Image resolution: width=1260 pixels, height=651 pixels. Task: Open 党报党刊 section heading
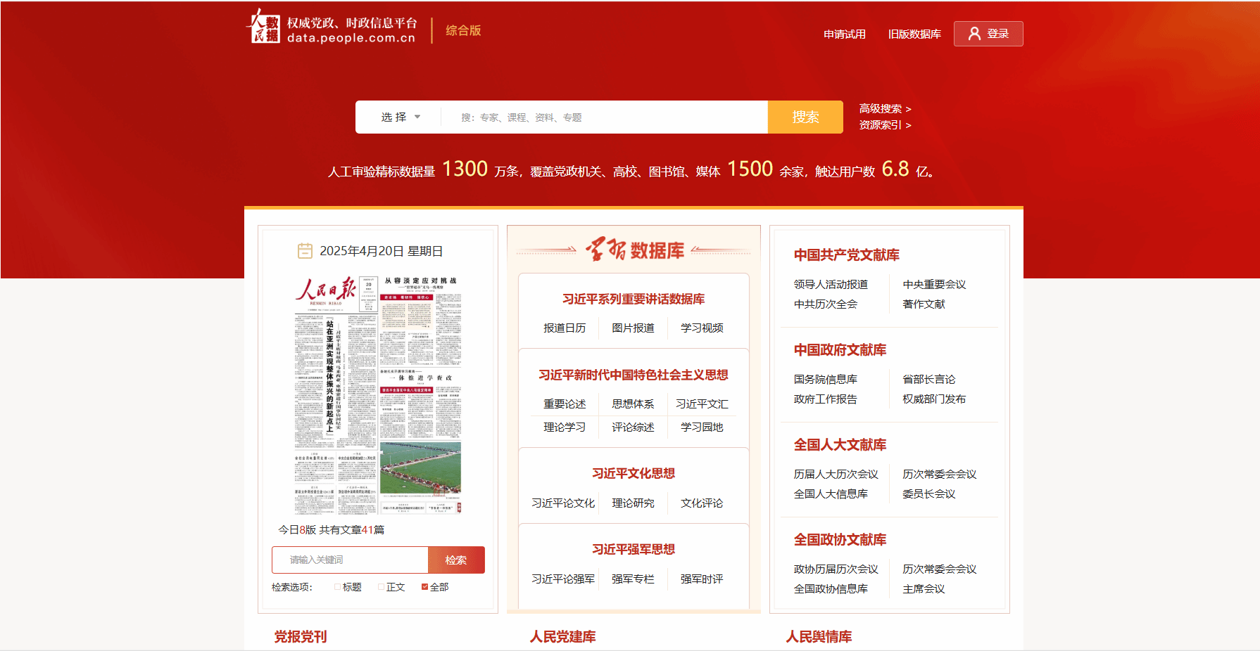301,637
